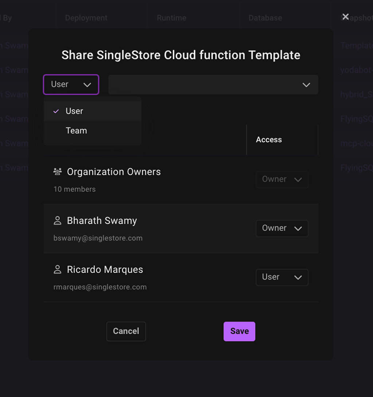The width and height of the screenshot is (373, 397).
Task: Open the User type dropdown
Action: pyautogui.click(x=71, y=85)
